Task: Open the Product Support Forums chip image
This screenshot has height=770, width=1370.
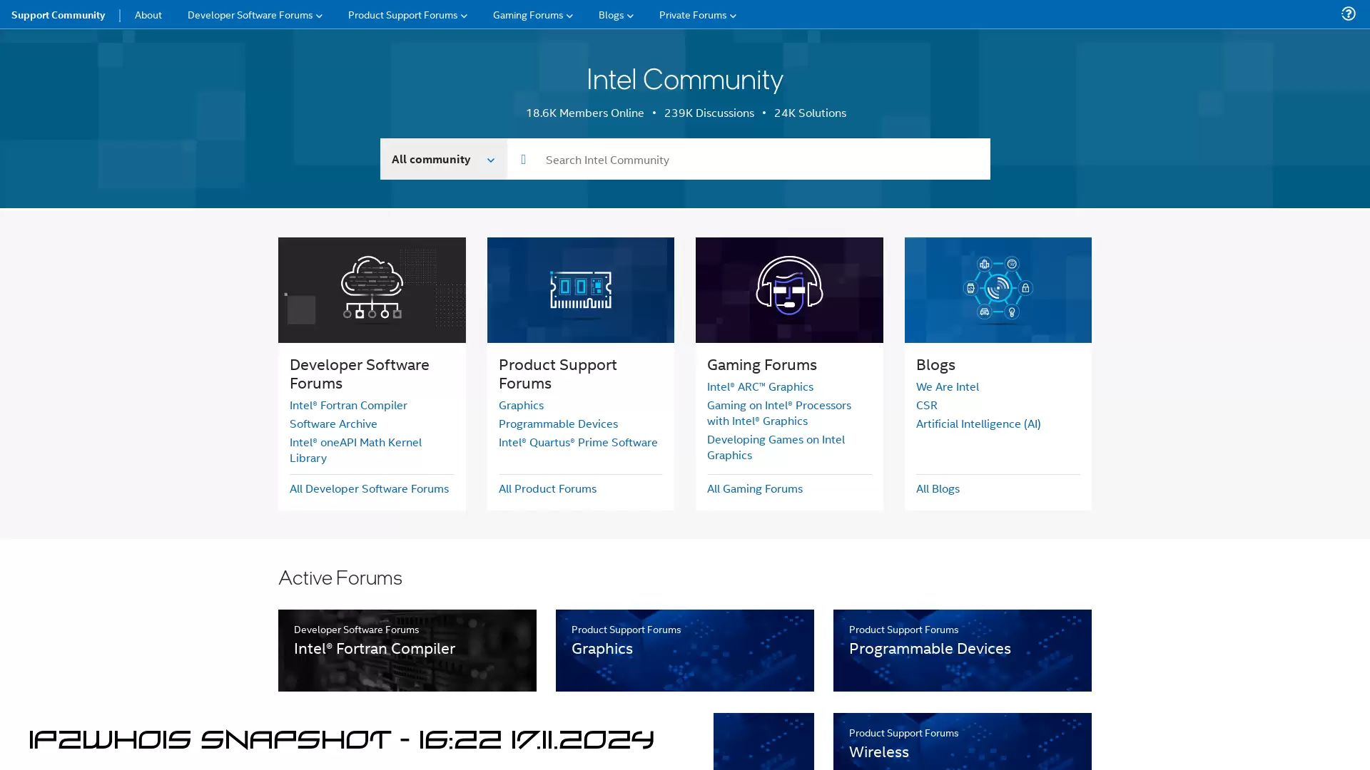Action: [580, 289]
